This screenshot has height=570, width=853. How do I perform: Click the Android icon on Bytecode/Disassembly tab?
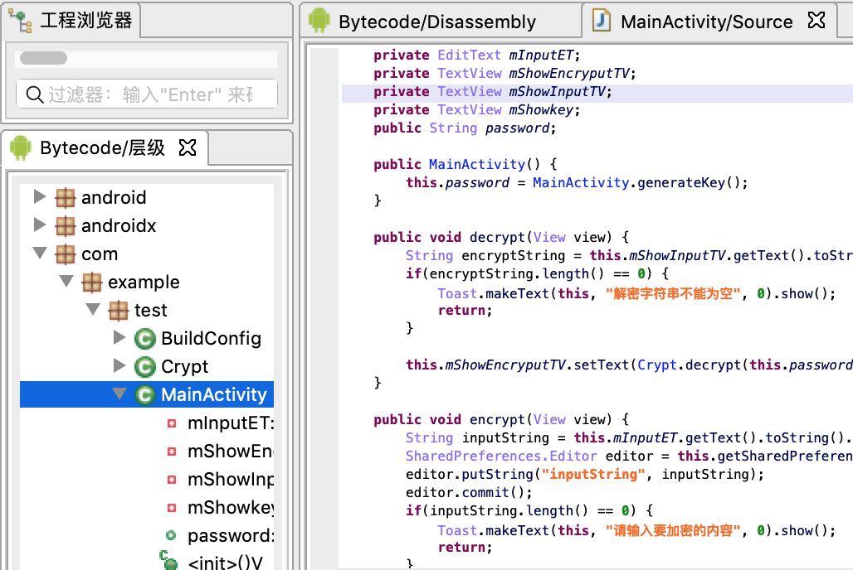(319, 21)
